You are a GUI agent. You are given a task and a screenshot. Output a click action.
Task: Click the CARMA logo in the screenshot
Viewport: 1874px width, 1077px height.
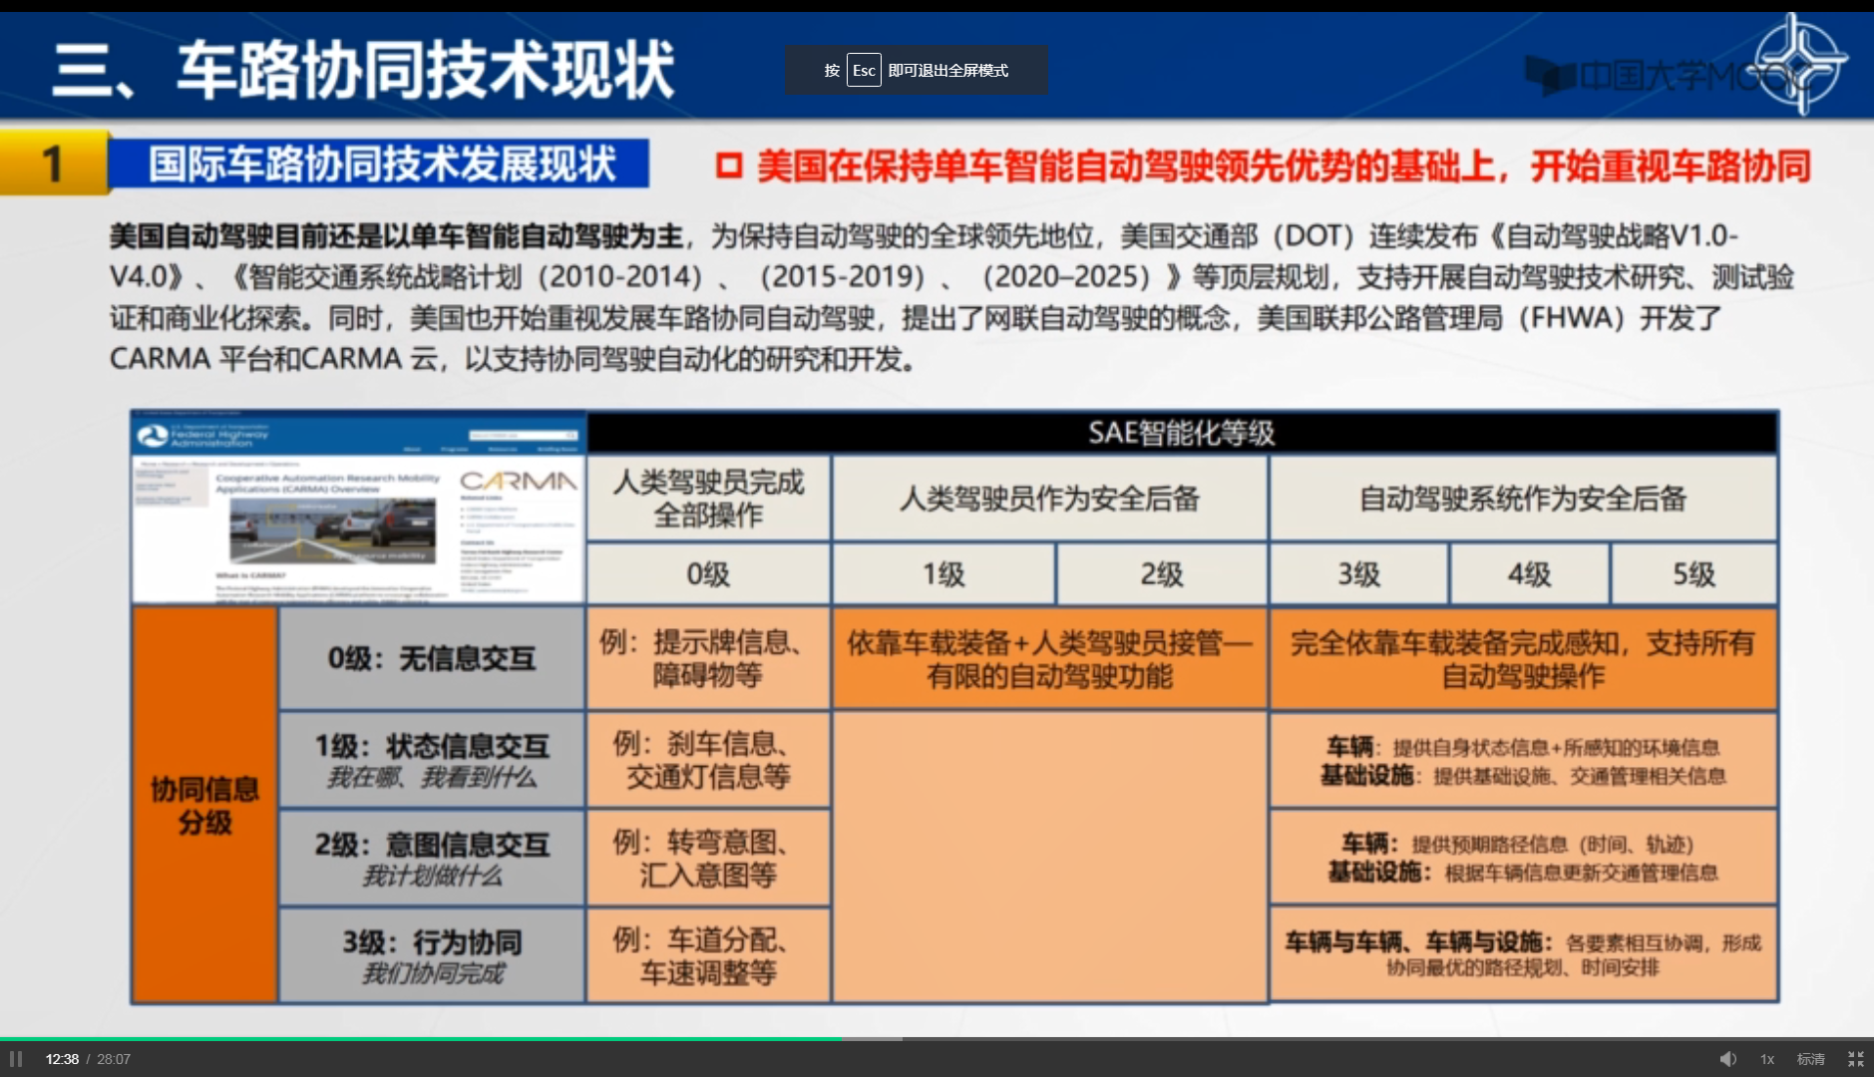[518, 482]
